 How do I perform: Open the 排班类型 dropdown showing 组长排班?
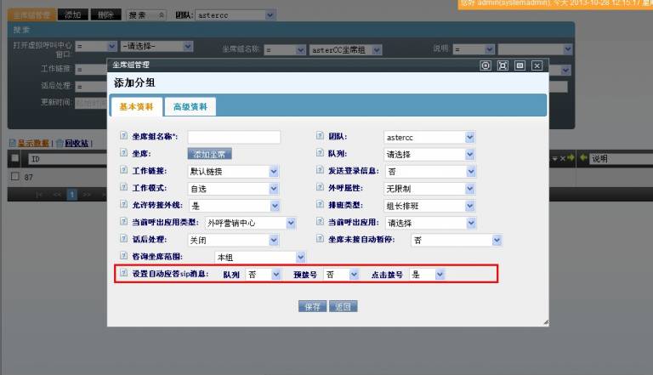click(429, 206)
